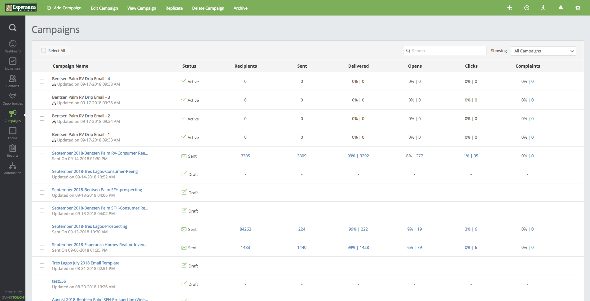Viewport: 590px width, 301px height.
Task: Open Automation from the sidebar
Action: [13, 168]
